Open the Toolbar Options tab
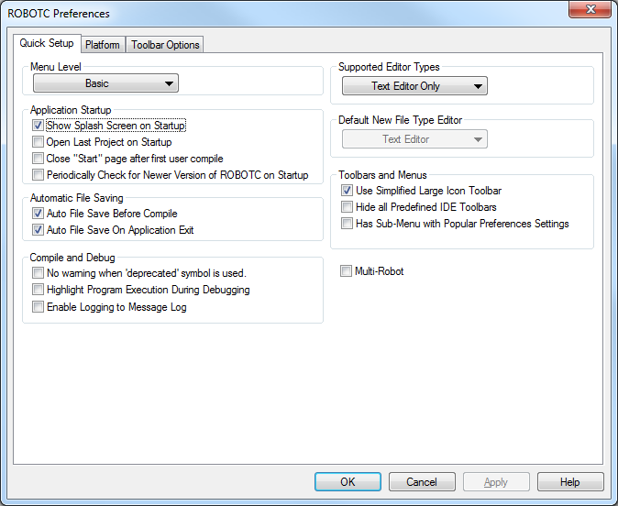This screenshot has width=618, height=506. coord(164,45)
